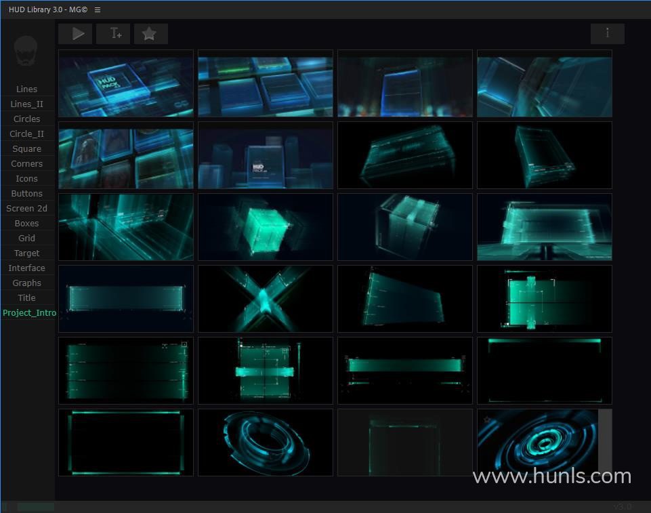Choose the portrait tiles wall thumbnail

coord(126,155)
